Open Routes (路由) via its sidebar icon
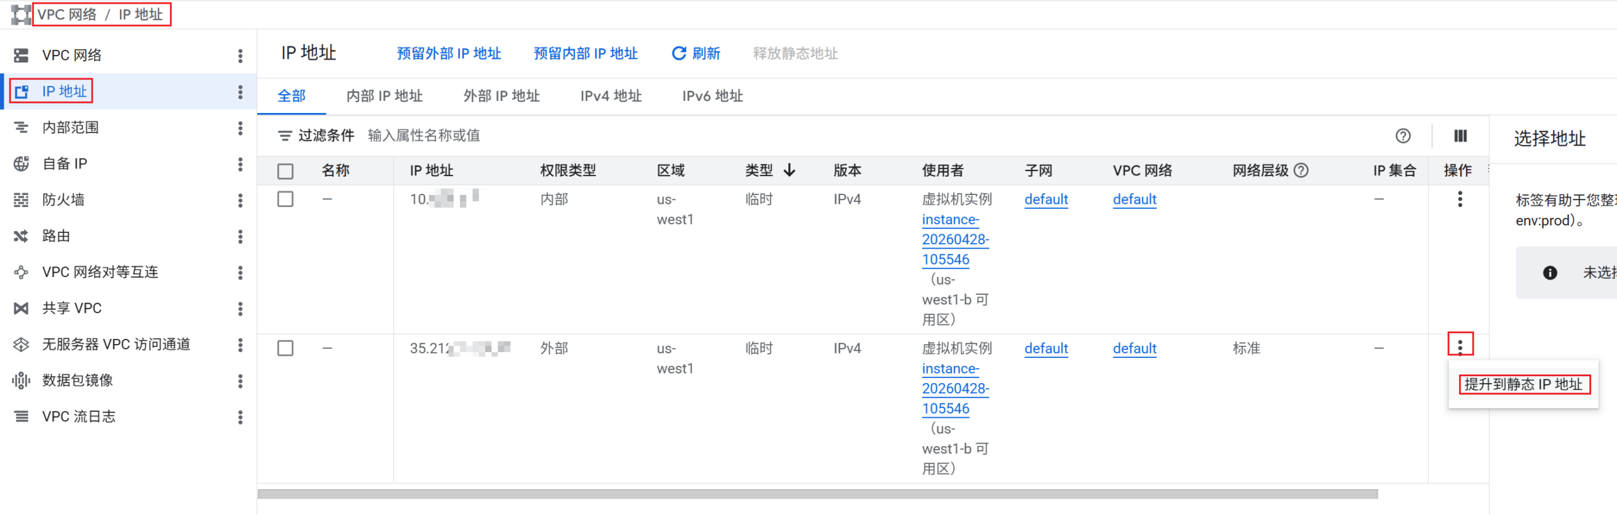This screenshot has width=1617, height=515. (x=21, y=236)
